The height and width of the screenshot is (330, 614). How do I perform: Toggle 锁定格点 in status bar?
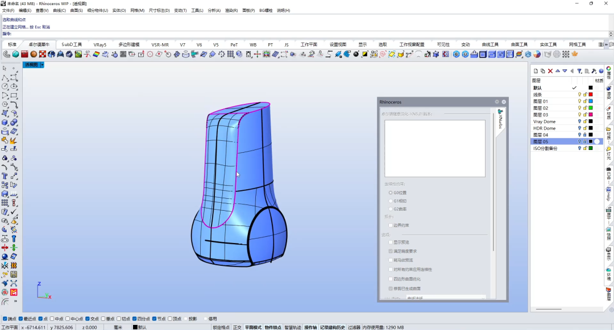(221, 327)
